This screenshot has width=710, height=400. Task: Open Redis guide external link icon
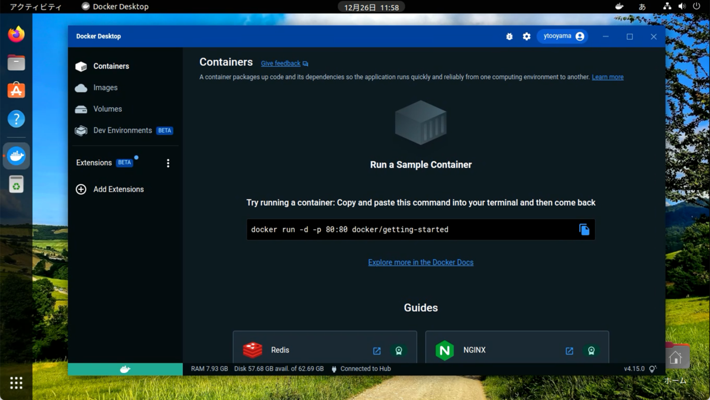pyautogui.click(x=377, y=351)
